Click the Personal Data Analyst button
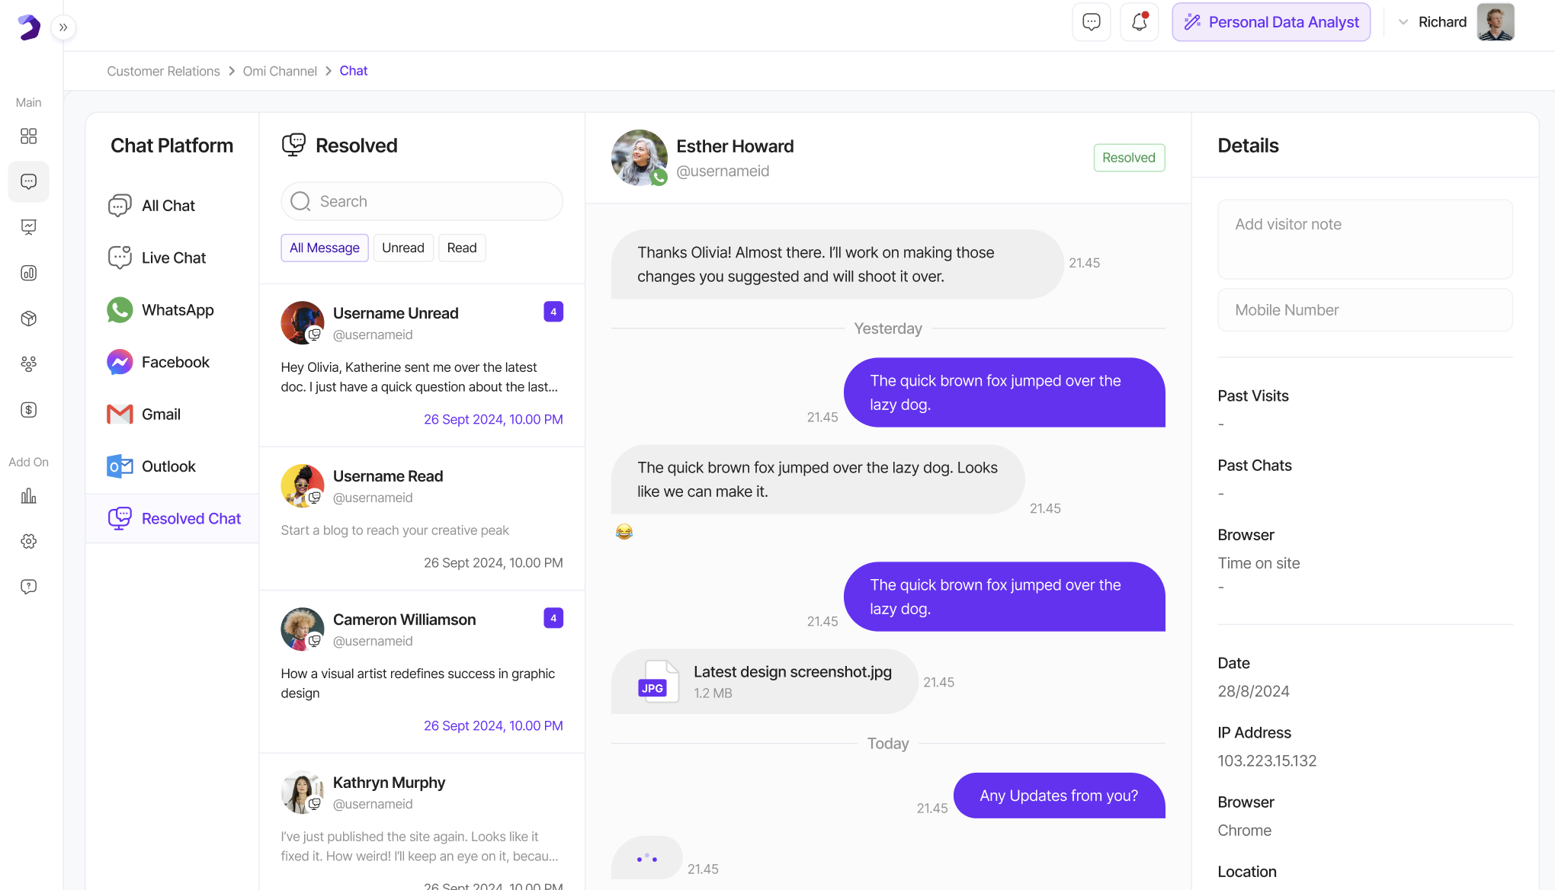The width and height of the screenshot is (1555, 890). click(x=1271, y=22)
